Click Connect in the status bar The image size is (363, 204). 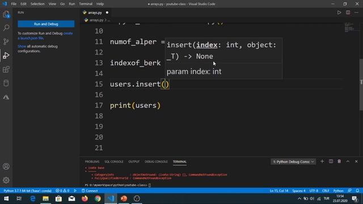pyautogui.click(x=90, y=191)
